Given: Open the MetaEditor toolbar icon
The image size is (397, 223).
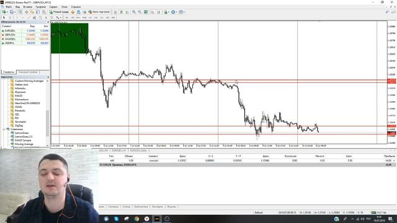Looking at the screenshot, I should coord(73,12).
